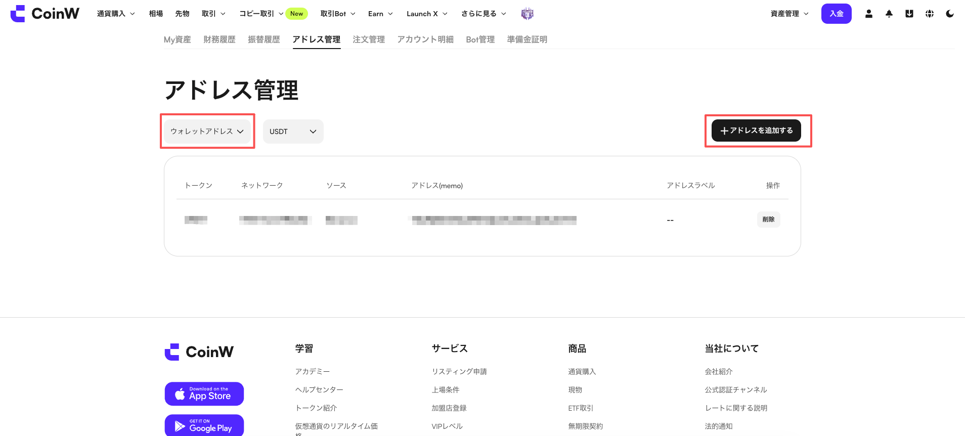Open the notifications bell
Image resolution: width=965 pixels, height=436 pixels.
coord(889,14)
